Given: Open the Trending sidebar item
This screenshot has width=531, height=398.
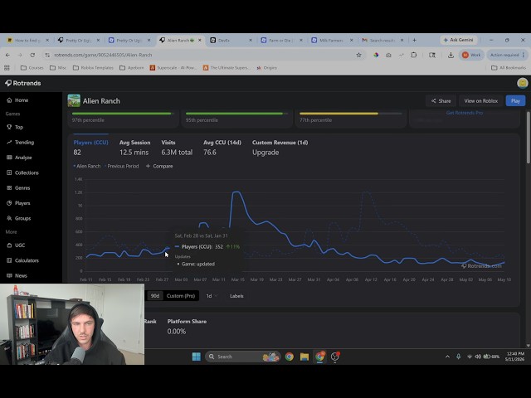Looking at the screenshot, I should [x=20, y=143].
